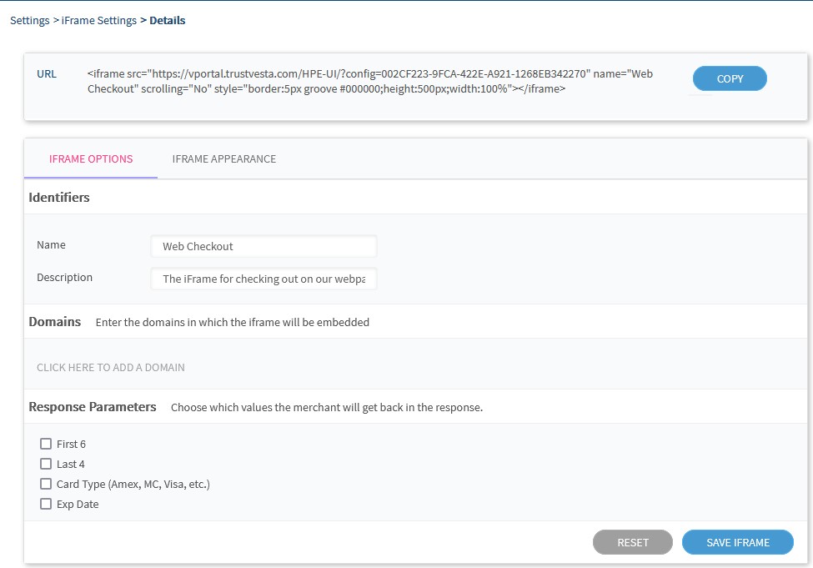Image resolution: width=813 pixels, height=568 pixels.
Task: Open the IFRAME APPEARANCE tab
Action: (x=223, y=159)
